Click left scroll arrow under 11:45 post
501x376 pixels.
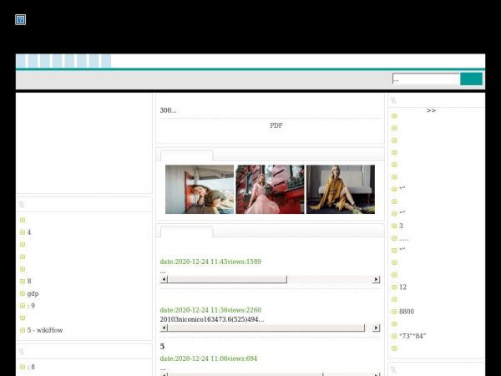[164, 279]
